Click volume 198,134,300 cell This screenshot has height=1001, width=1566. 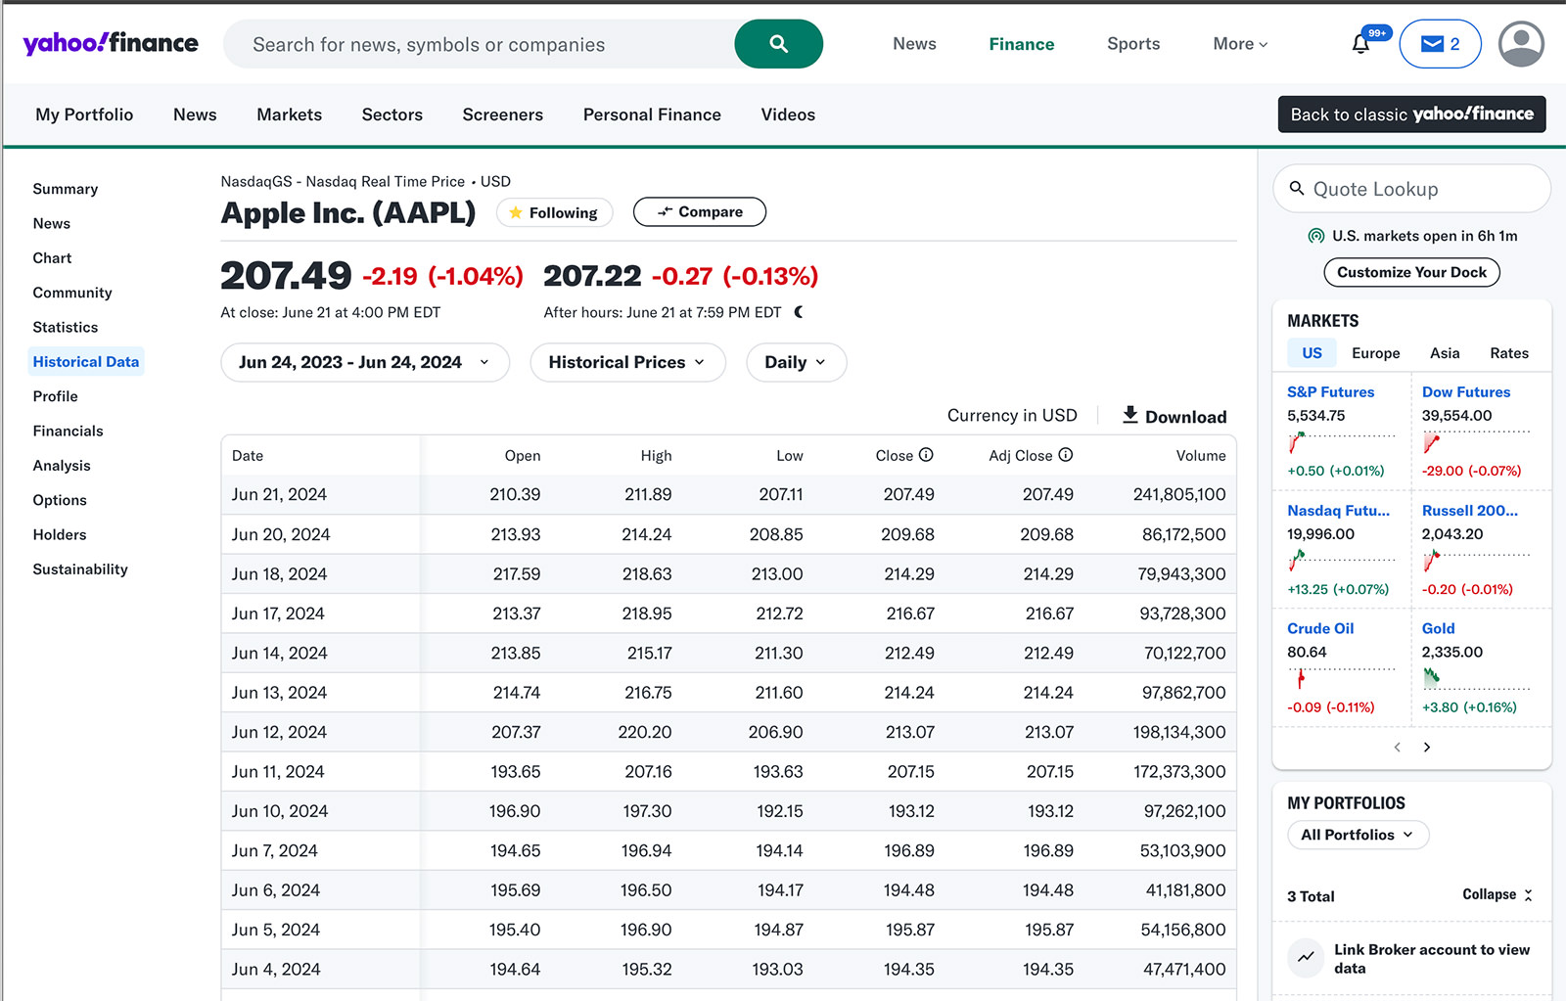(1178, 732)
